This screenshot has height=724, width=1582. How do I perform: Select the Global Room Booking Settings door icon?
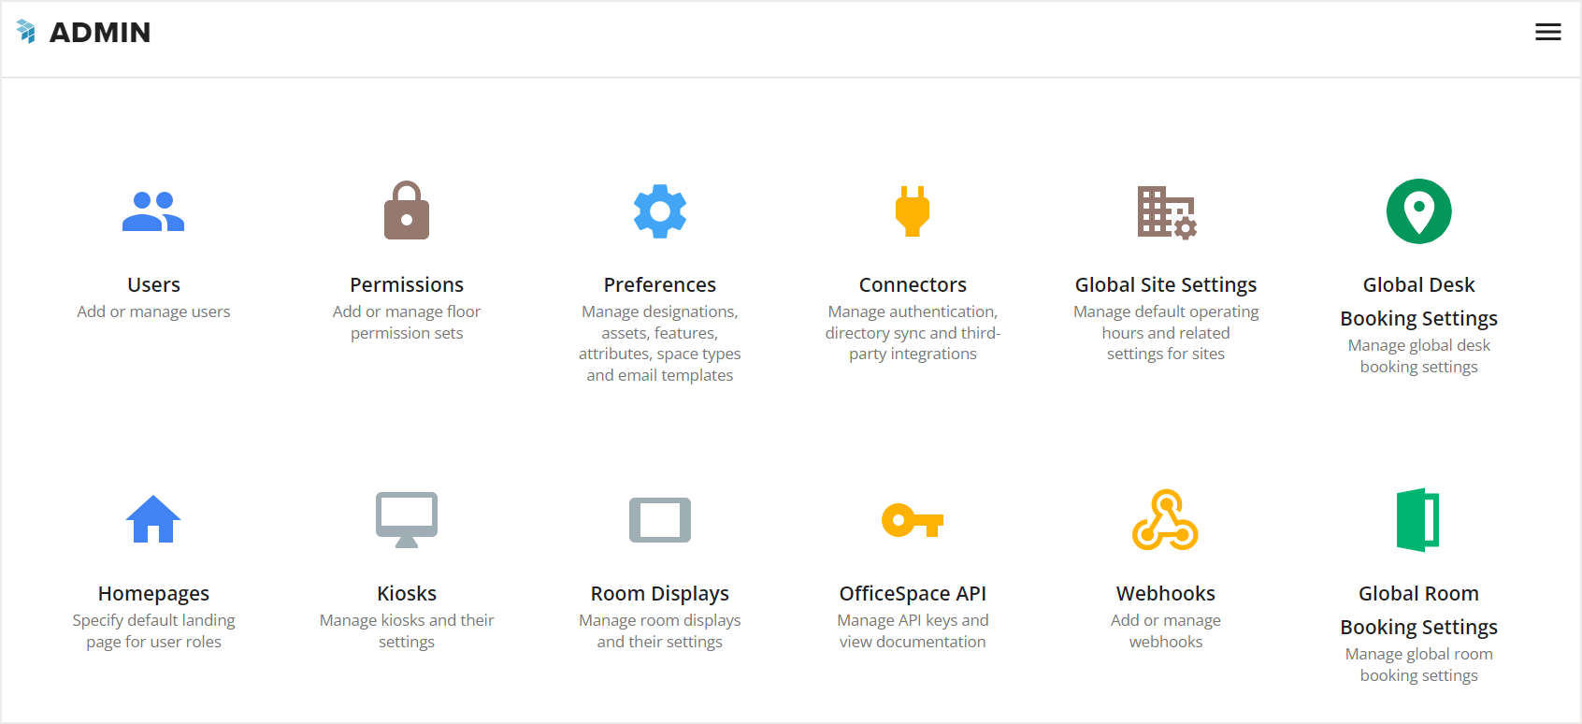point(1418,519)
